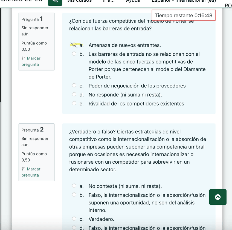Click the text 'Verdadero.' in Pregunta 2

click(101, 219)
